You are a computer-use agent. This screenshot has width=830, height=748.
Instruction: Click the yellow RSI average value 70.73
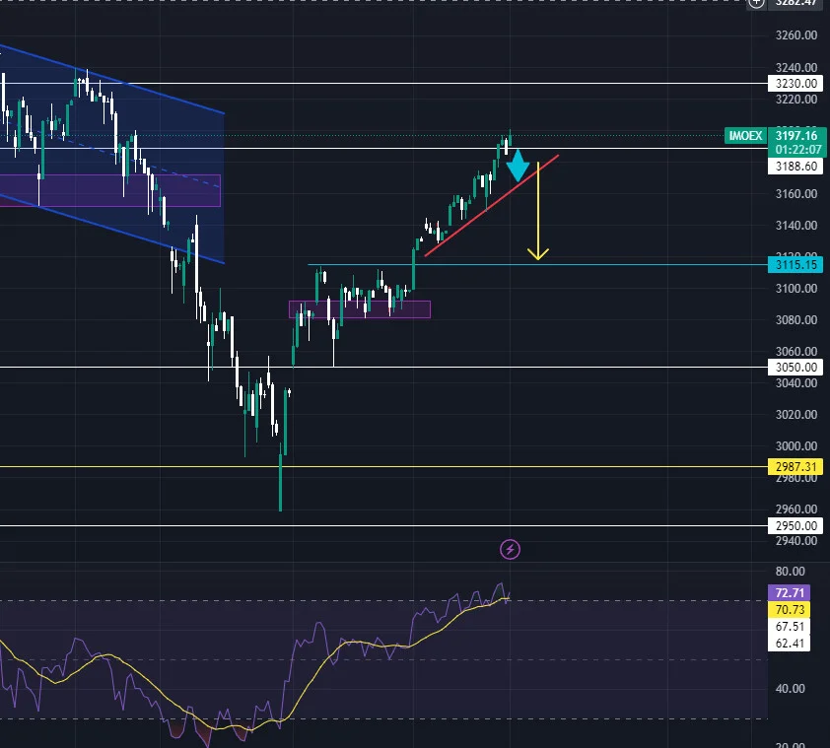tap(790, 610)
